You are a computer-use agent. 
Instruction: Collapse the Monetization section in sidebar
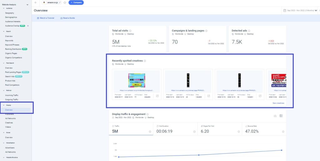pyautogui.click(x=4, y=143)
